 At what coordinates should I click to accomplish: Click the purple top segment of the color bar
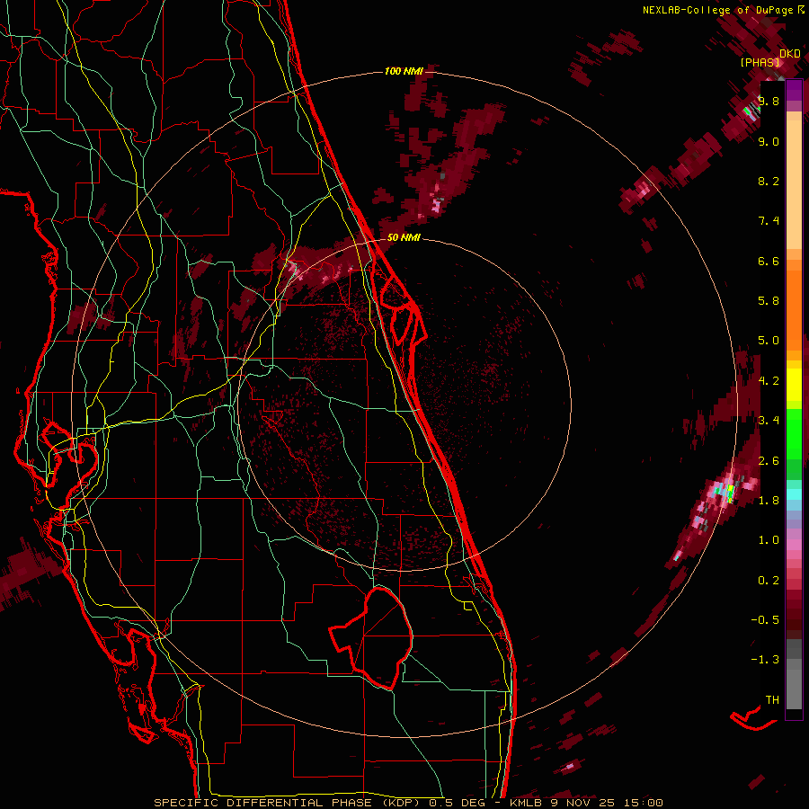794,91
